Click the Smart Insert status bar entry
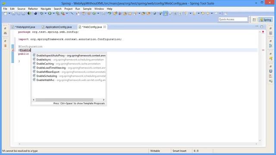Image resolution: width=276 pixels, height=155 pixels. [179, 151]
